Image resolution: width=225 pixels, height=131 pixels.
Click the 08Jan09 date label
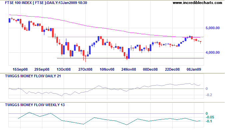tap(194, 70)
